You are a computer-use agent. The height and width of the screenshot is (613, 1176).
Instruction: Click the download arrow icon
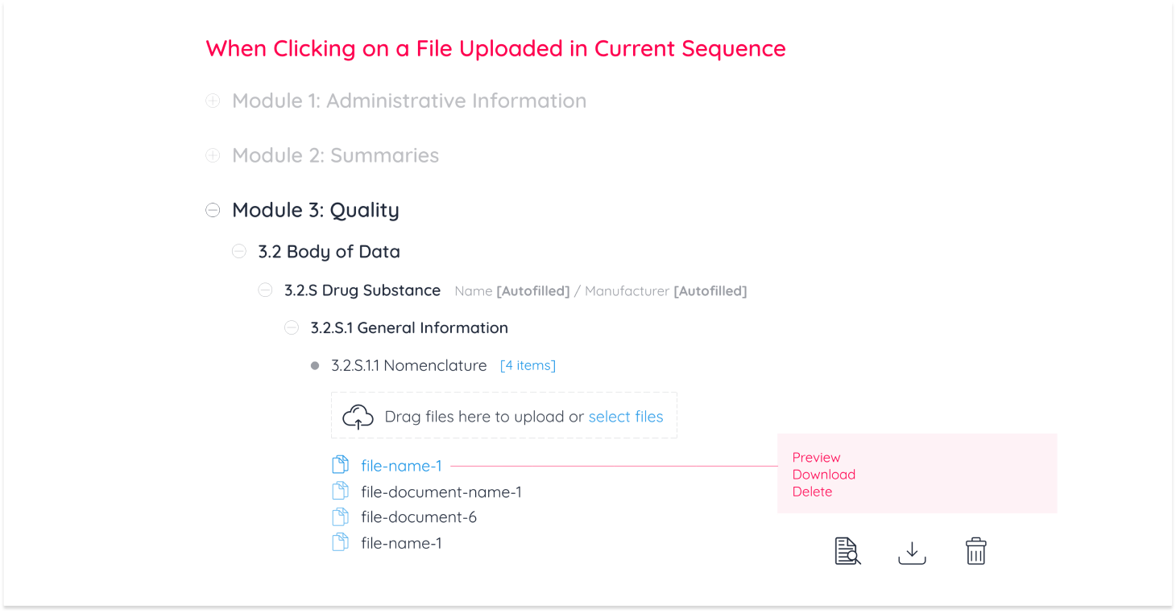coord(912,551)
